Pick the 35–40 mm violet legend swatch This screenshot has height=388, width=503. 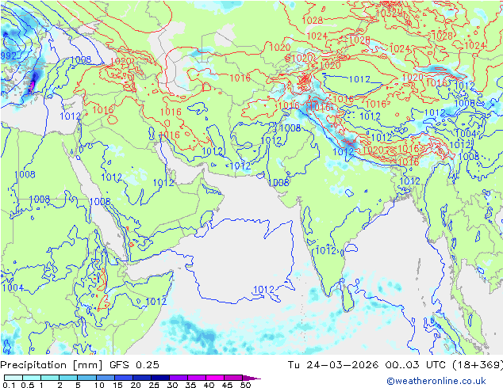click(x=196, y=378)
